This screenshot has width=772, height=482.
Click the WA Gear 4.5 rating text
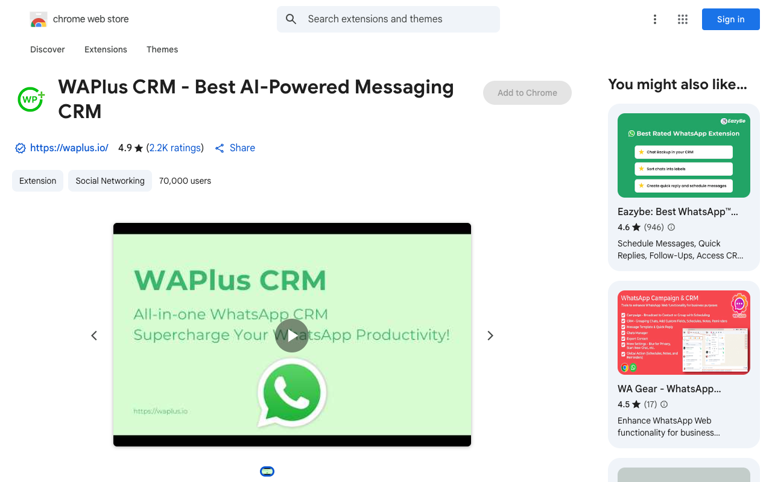pyautogui.click(x=629, y=404)
